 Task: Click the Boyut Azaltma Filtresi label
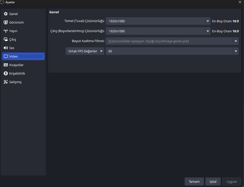[x=88, y=41]
